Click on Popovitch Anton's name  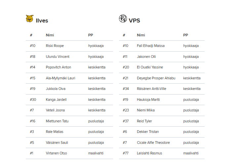pos(59,67)
